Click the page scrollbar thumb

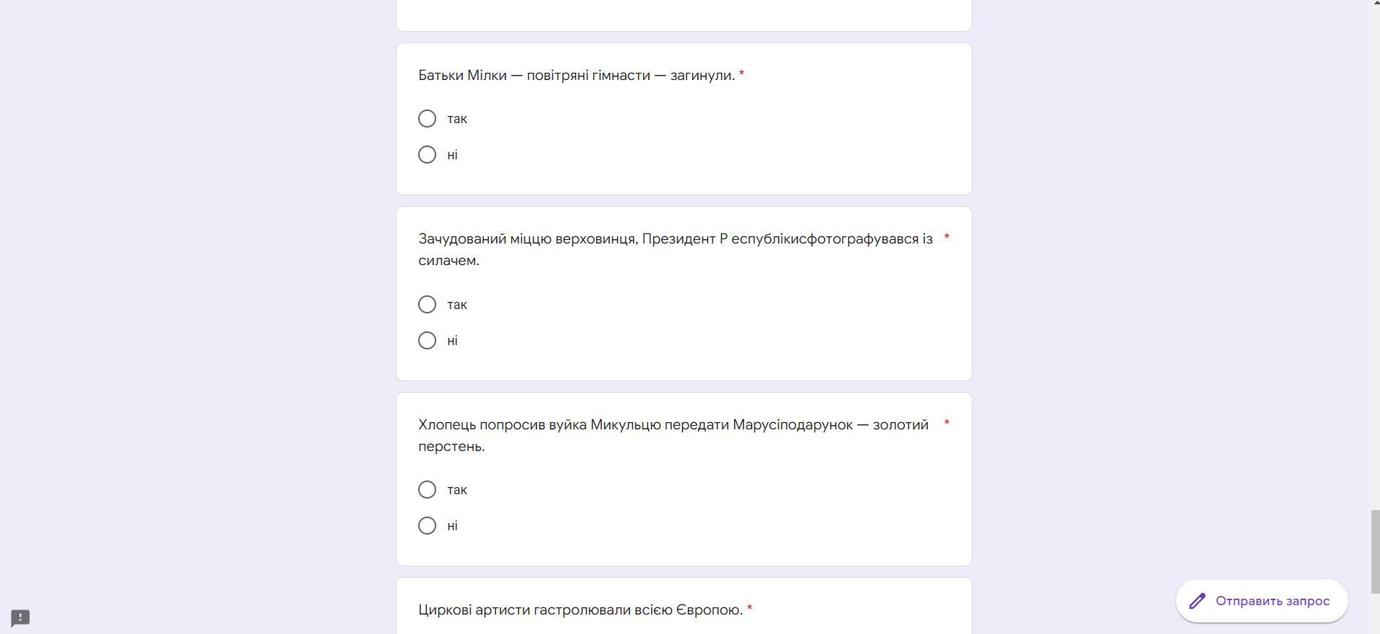(1375, 551)
